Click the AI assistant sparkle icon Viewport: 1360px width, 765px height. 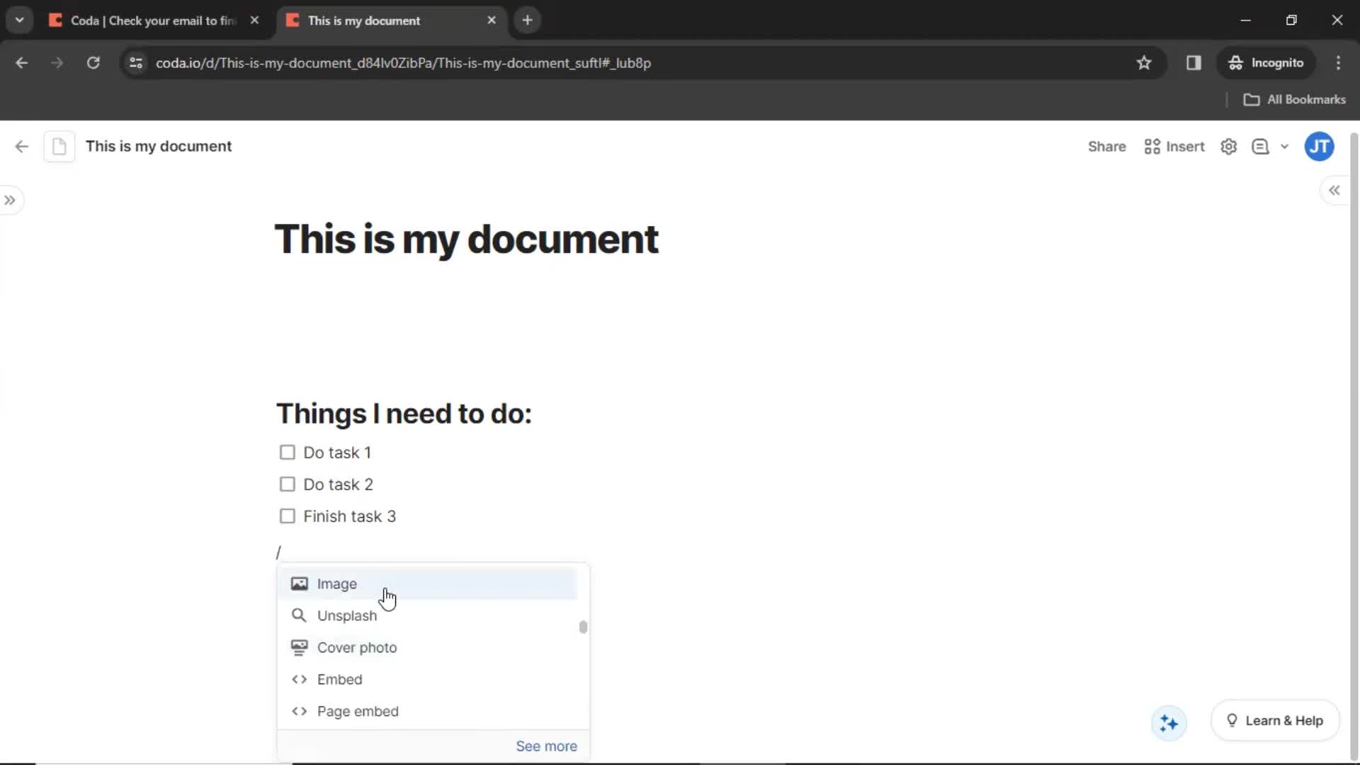1167,722
